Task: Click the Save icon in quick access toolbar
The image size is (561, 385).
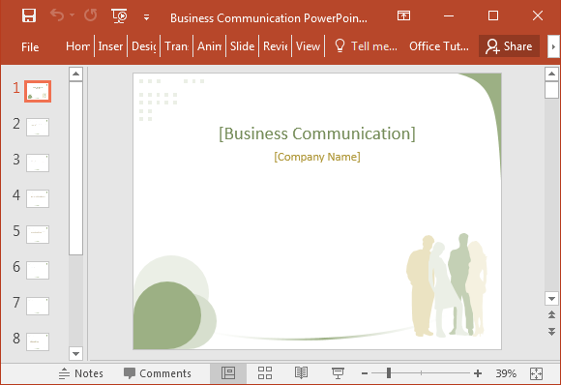Action: 29,15
